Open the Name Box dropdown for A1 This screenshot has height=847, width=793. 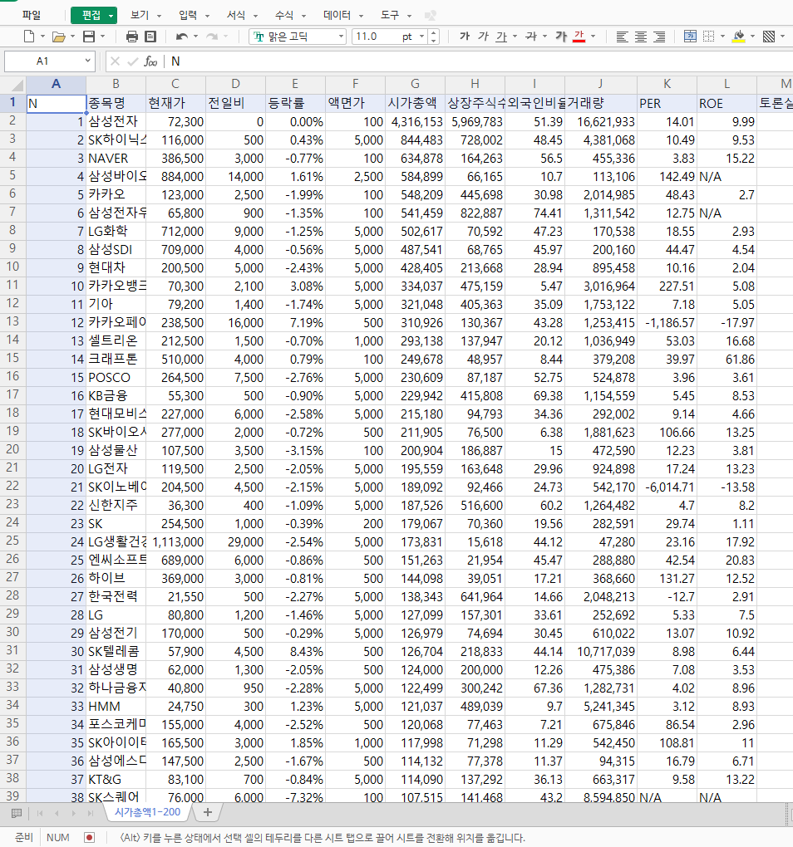(x=87, y=61)
